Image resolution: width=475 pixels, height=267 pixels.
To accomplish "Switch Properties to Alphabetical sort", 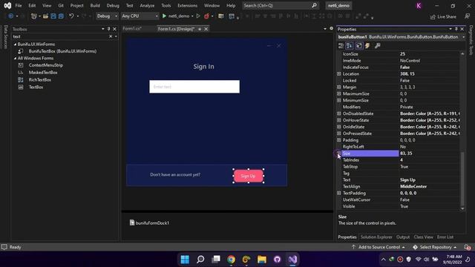I will 350,46.
